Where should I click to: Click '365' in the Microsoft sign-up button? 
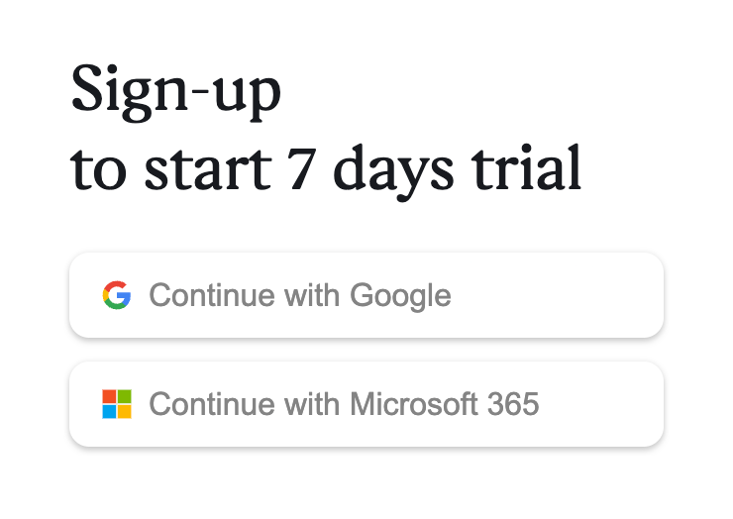tap(513, 404)
